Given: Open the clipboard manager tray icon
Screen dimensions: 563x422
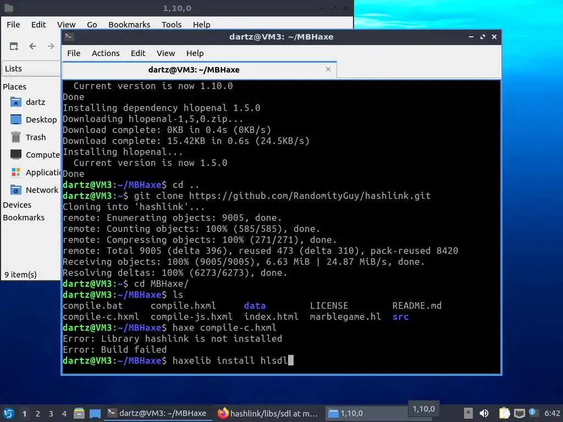Looking at the screenshot, I should (x=505, y=413).
